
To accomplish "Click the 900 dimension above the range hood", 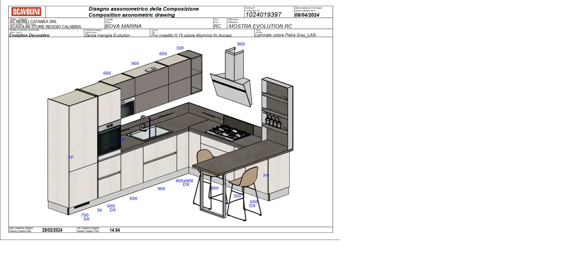I will (241, 44).
